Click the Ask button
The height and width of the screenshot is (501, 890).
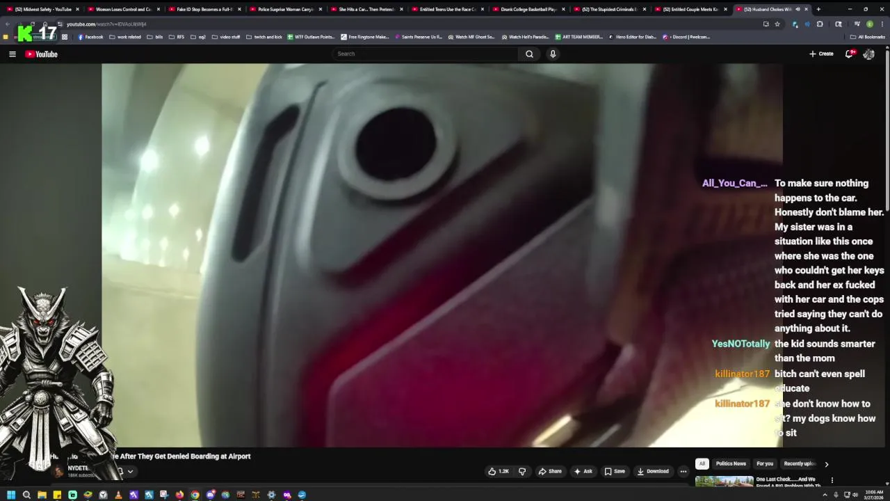click(583, 471)
